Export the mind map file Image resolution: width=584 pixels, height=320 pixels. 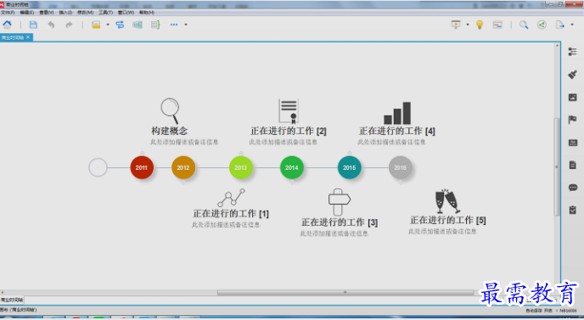[559, 25]
